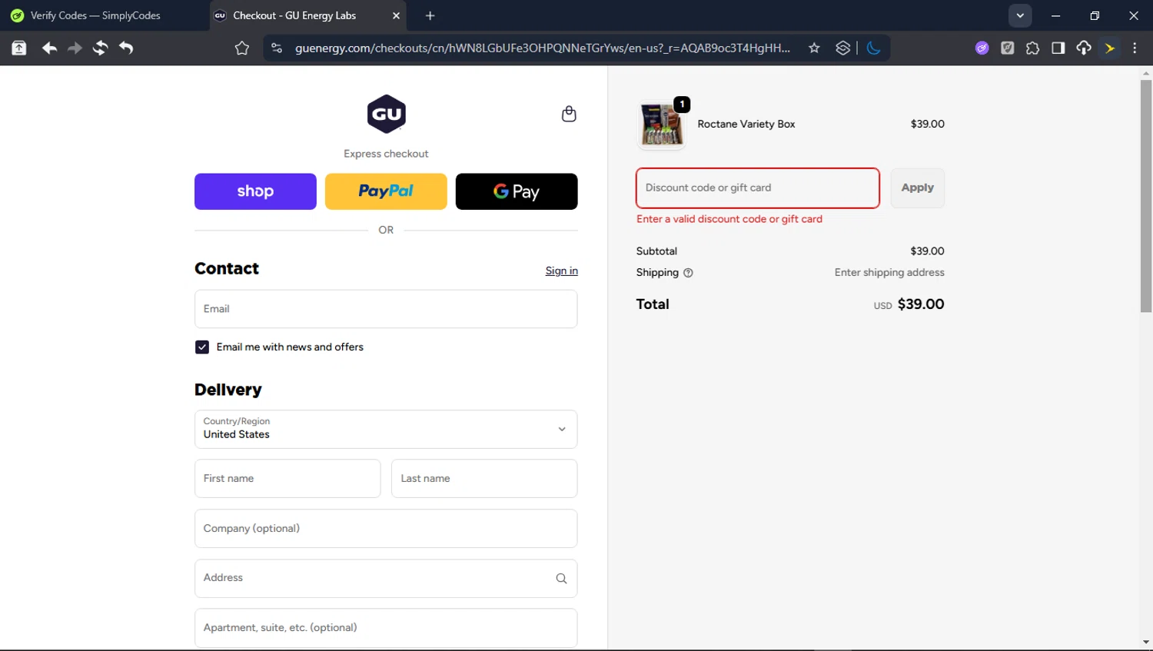1153x651 pixels.
Task: Pay with Shop Pay button
Action: (255, 191)
